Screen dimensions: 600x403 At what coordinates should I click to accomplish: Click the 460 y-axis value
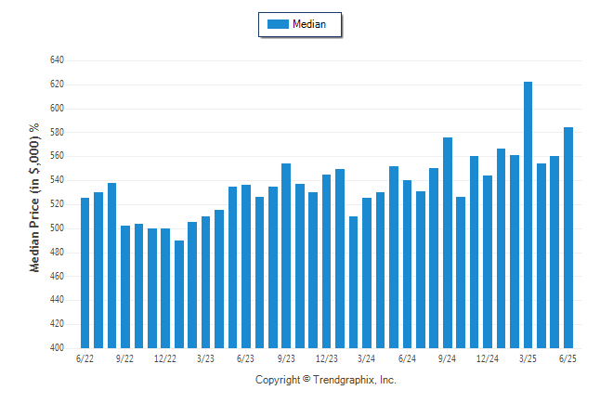(x=57, y=277)
